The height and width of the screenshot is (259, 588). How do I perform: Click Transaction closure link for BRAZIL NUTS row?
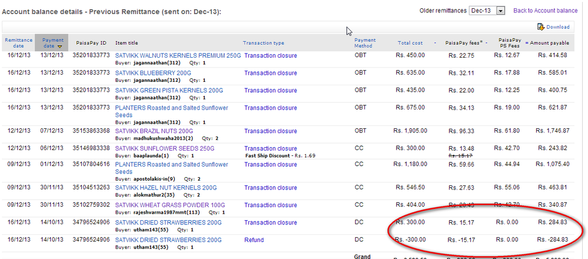point(270,131)
